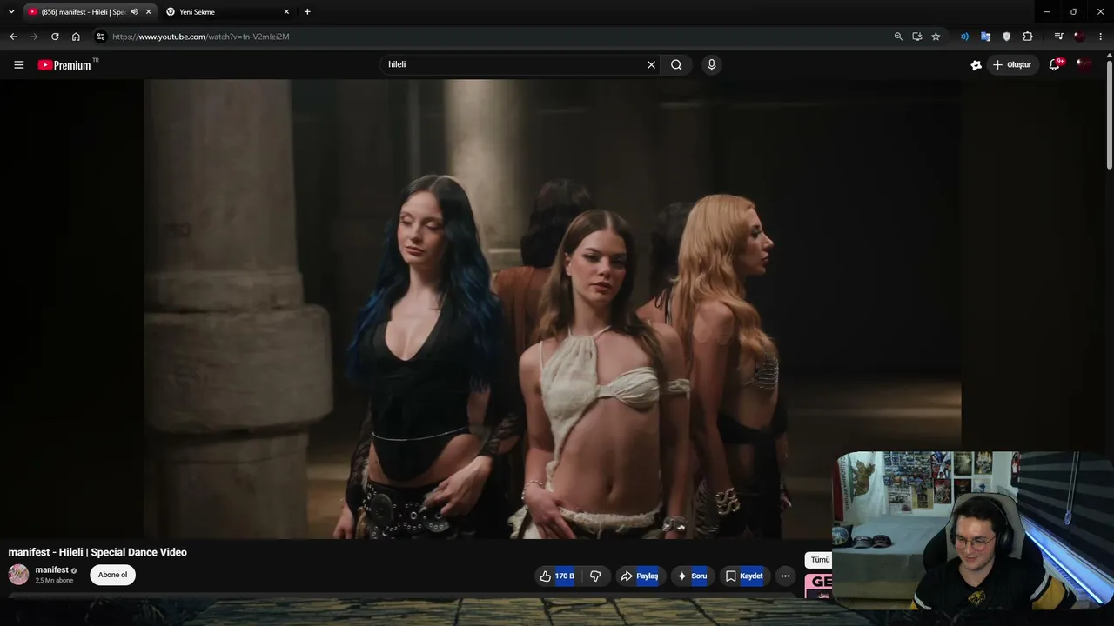Open the Chrome profile avatar
Screen dimensions: 1114x626
click(1079, 37)
